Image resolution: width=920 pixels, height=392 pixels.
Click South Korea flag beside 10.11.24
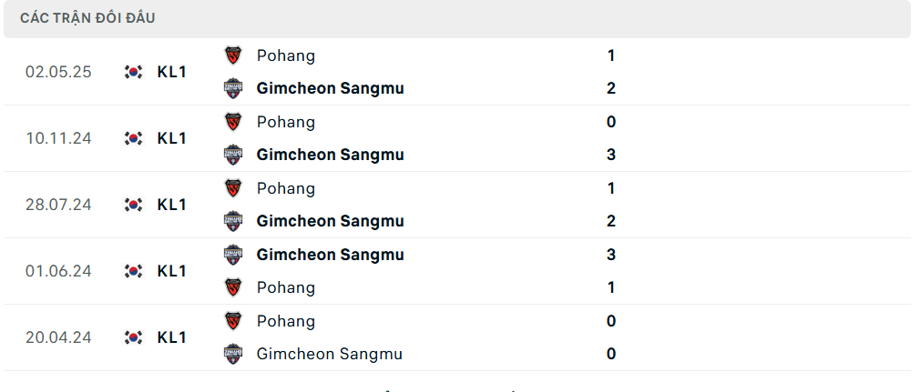coord(133,138)
